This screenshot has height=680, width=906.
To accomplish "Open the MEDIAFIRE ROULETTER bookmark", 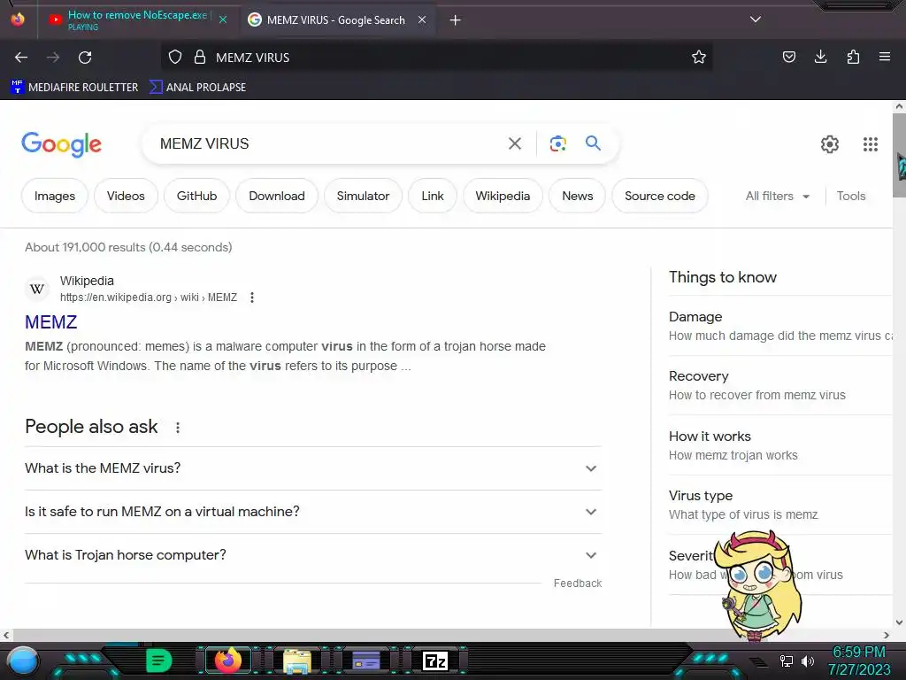I will 74,88.
